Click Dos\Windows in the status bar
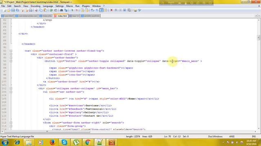 click(215, 137)
